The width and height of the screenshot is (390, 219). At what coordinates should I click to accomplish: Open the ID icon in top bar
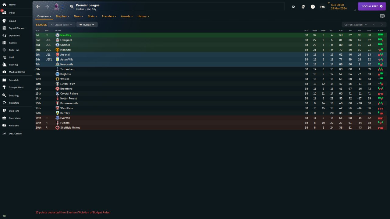(293, 7)
